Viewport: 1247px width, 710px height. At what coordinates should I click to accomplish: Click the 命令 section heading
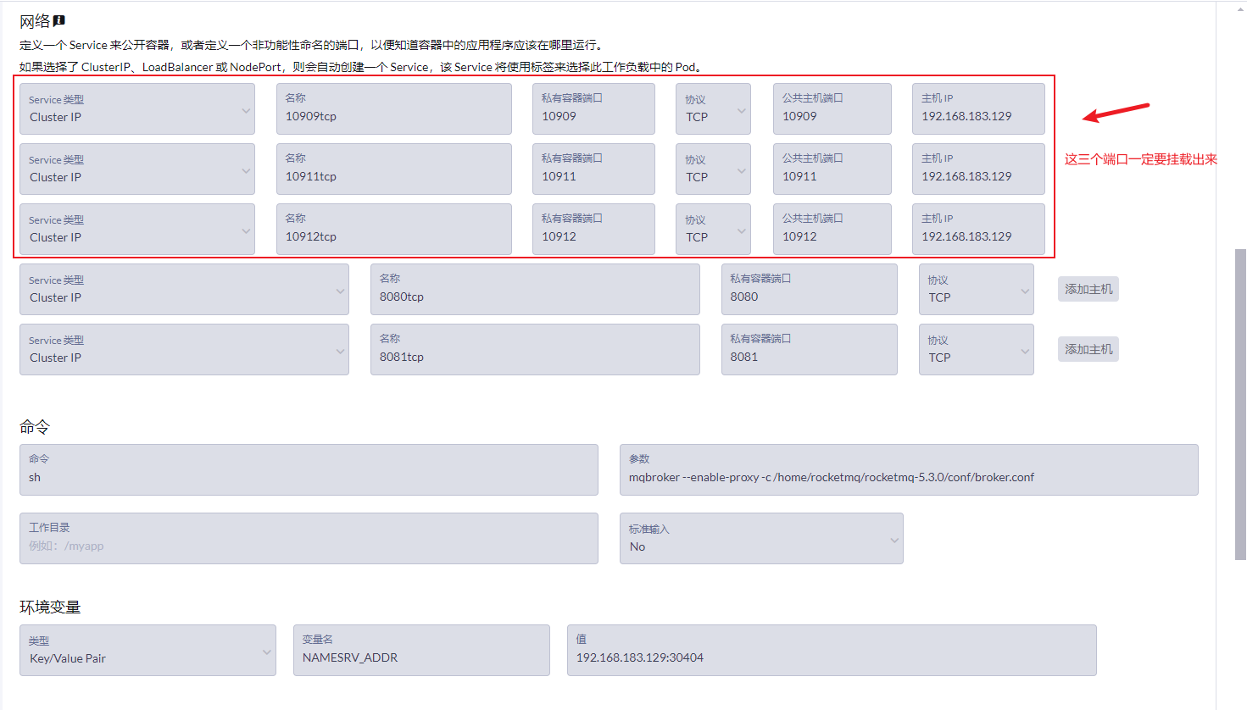tap(35, 426)
